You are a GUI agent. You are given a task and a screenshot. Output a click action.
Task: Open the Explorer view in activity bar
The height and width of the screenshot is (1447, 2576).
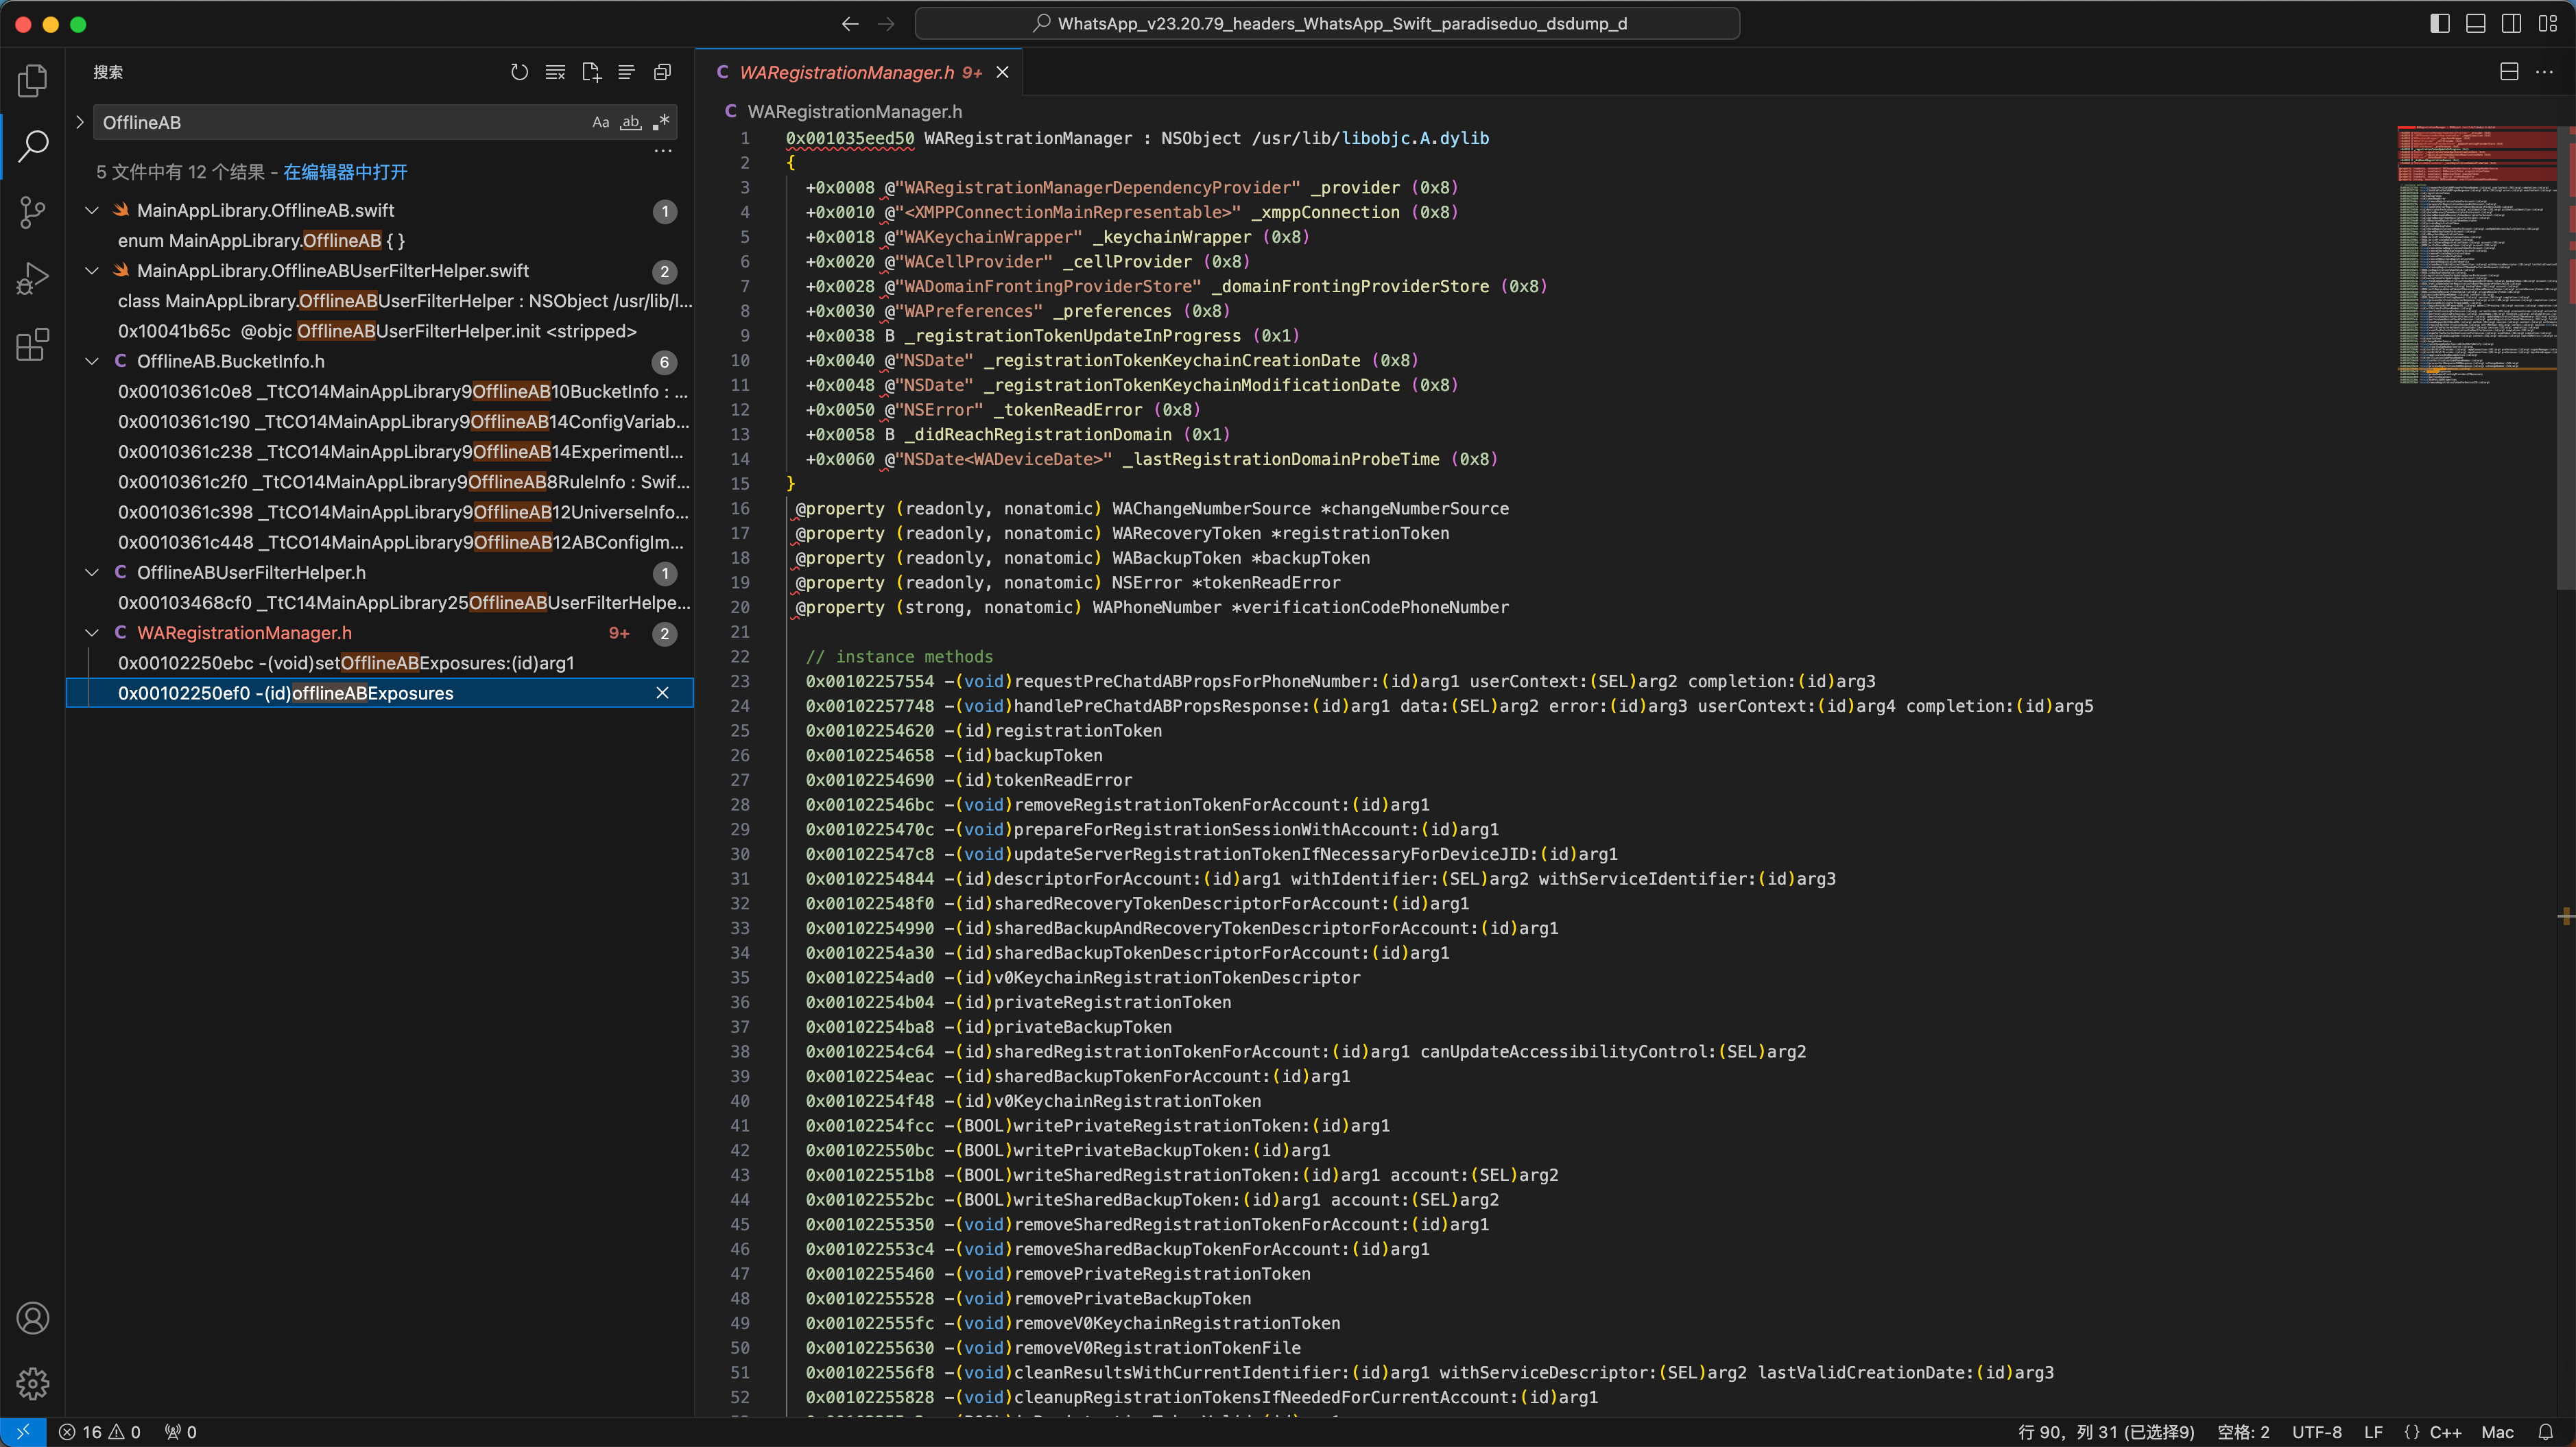tap(32, 80)
